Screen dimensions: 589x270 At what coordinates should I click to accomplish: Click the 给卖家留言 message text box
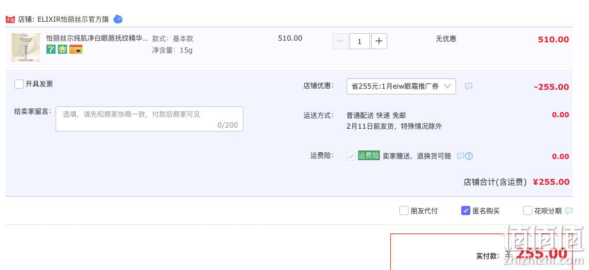point(150,119)
